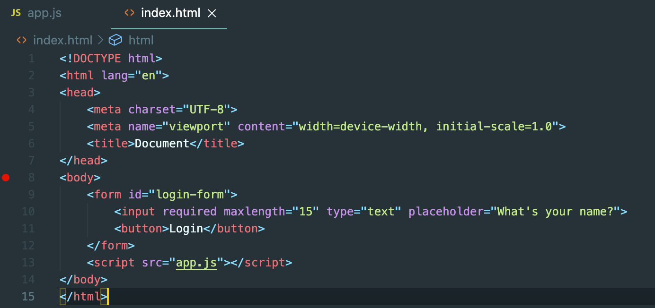This screenshot has height=308, width=655.
Task: Place cursor in the Document title text
Action: pos(162,144)
